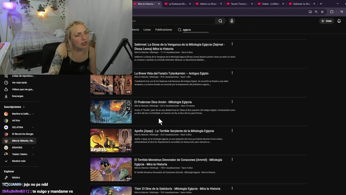Viewport: 346px width, 195px height.
Task: Open options menu for Ammit video
Action: pos(232,159)
